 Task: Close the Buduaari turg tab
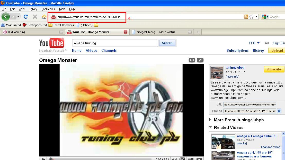[61, 32]
